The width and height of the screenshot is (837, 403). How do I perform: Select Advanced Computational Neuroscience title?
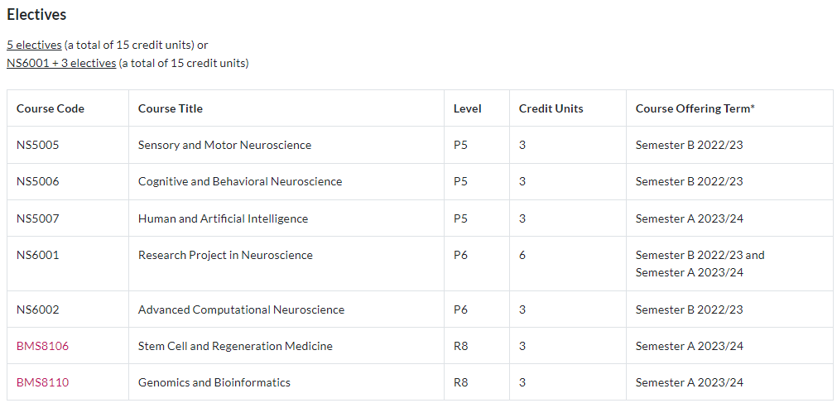241,309
